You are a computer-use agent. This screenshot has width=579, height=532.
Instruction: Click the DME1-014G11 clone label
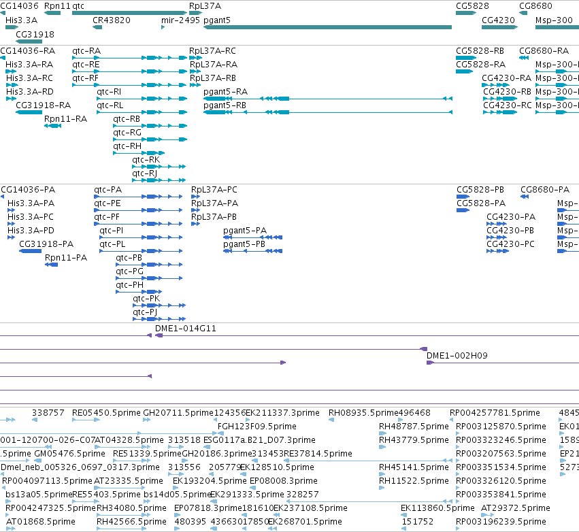pyautogui.click(x=186, y=329)
